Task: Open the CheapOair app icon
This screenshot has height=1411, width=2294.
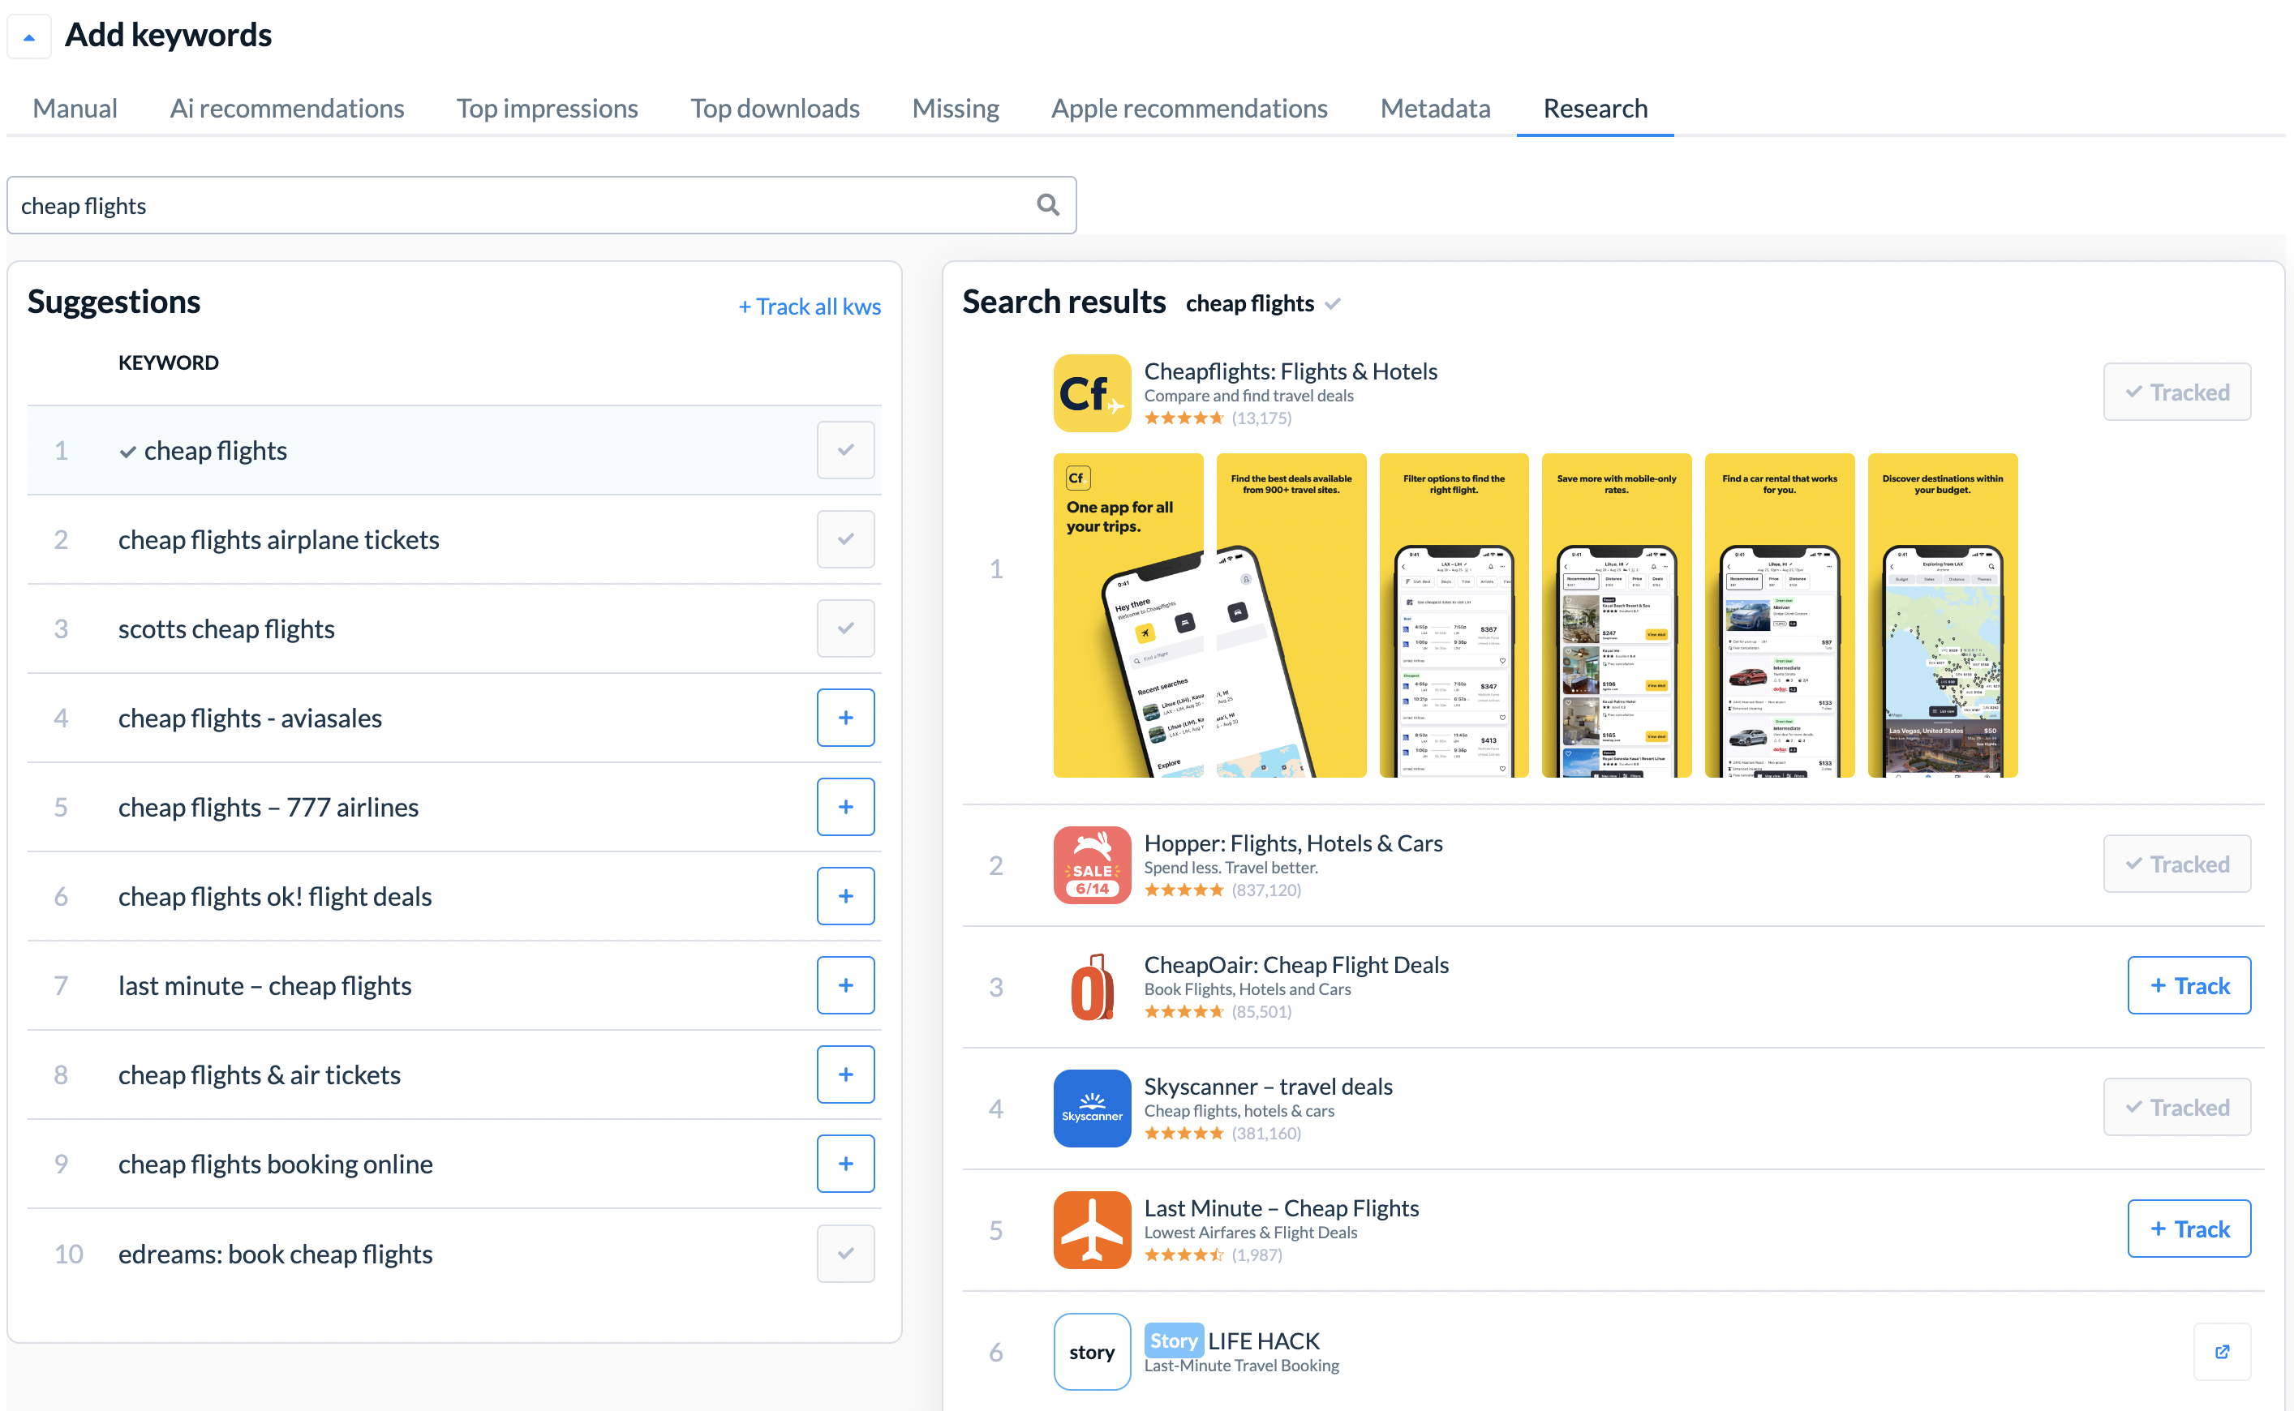Action: click(x=1092, y=986)
